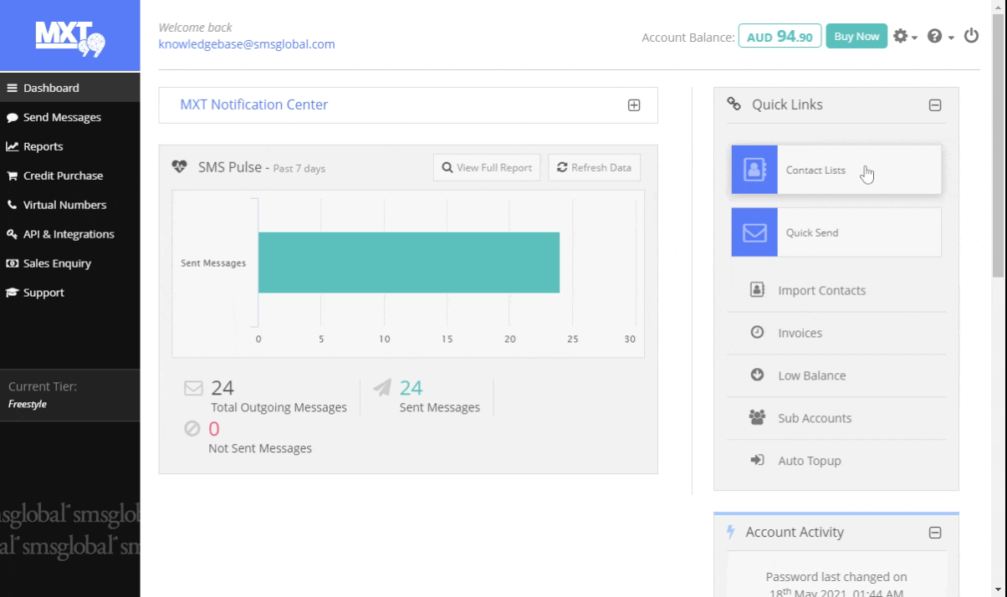Screen dimensions: 1007x597
Task: Click the Sub Accounts people icon
Action: point(757,418)
